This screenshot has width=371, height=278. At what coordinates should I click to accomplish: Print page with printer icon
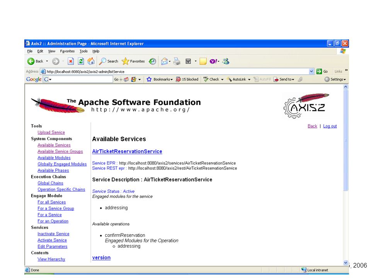click(x=177, y=61)
